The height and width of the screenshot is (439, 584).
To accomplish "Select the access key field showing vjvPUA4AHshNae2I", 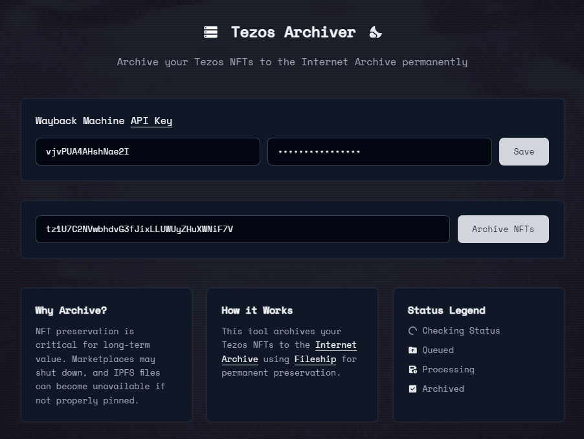I will 148,151.
